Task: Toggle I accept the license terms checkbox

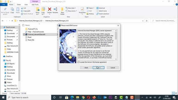Action: pos(78,62)
